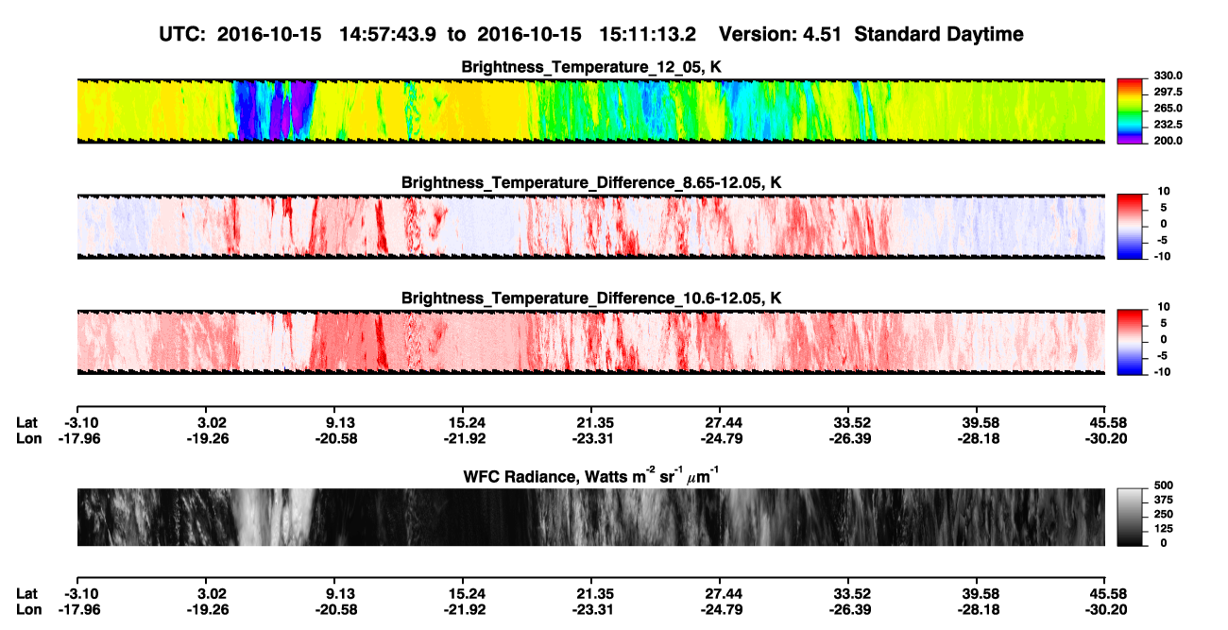
Task: Click latitude 33.52 under the 10.6-12.05 panel
Action: 848,422
